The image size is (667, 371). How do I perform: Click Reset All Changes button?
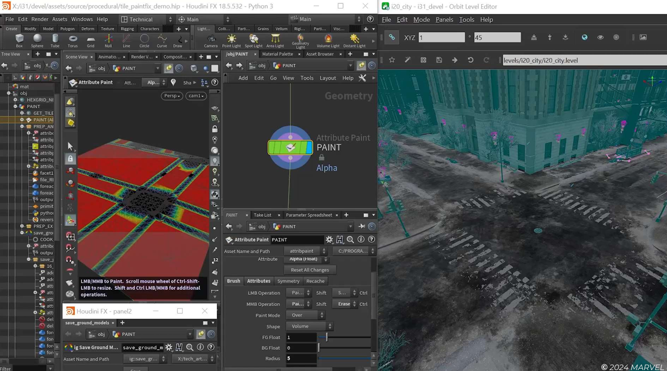tap(310, 270)
